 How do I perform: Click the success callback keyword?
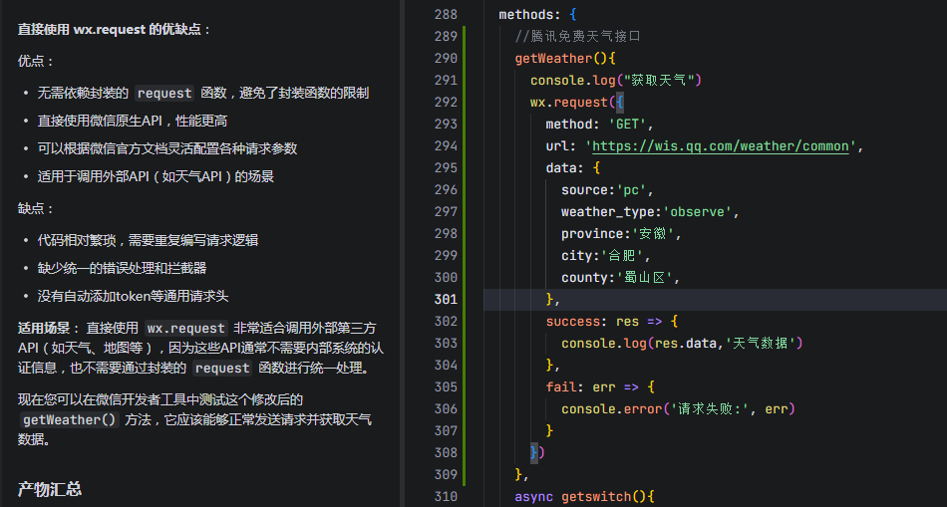(x=573, y=322)
